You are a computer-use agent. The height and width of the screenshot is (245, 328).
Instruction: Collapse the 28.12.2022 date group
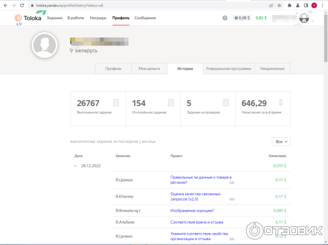click(x=75, y=166)
